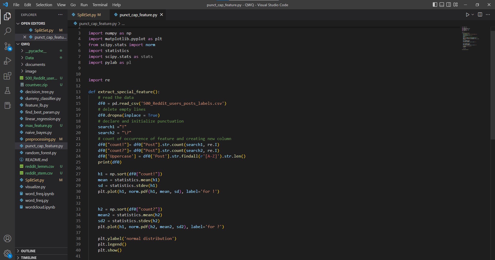Screen dimensions: 495x260
Task: Switch to the SplitSet.py tab
Action: 89,15
